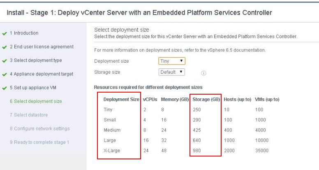Viewport: 319px width, 170px height.
Task: Click checkmark beside Select deployment type
Action: coord(4,60)
